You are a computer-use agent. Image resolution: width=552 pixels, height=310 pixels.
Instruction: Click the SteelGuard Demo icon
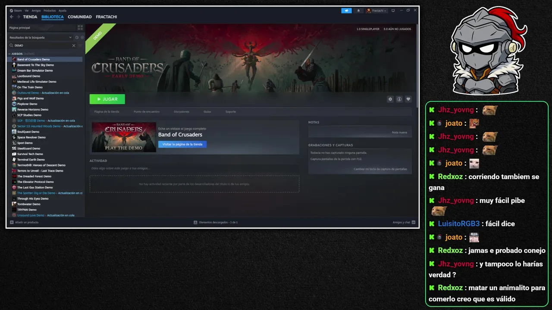click(x=14, y=149)
